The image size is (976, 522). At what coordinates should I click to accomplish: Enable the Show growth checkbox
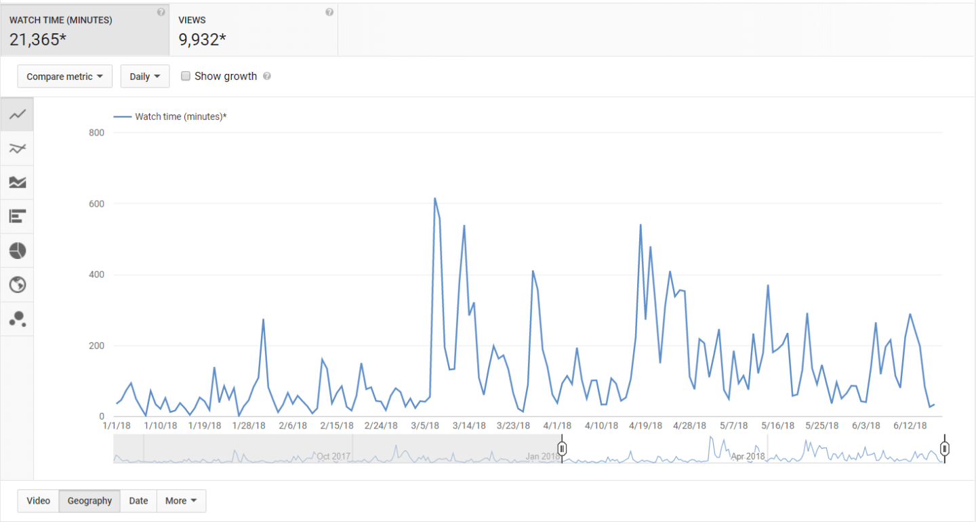[186, 77]
